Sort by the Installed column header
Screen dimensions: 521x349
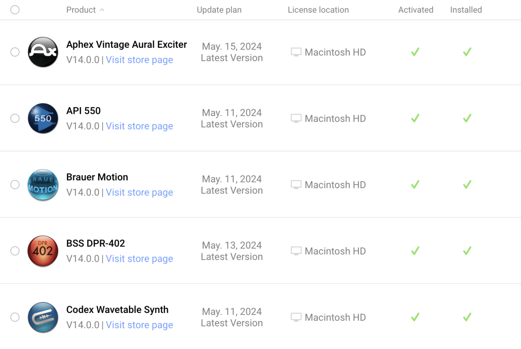click(x=466, y=10)
